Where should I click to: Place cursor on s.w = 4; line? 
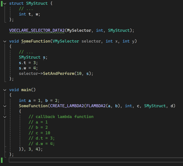tap(28, 68)
